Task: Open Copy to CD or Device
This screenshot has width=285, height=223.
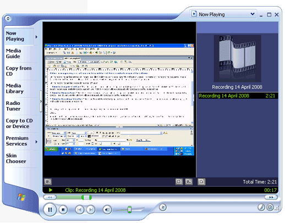Action: pyautogui.click(x=19, y=124)
